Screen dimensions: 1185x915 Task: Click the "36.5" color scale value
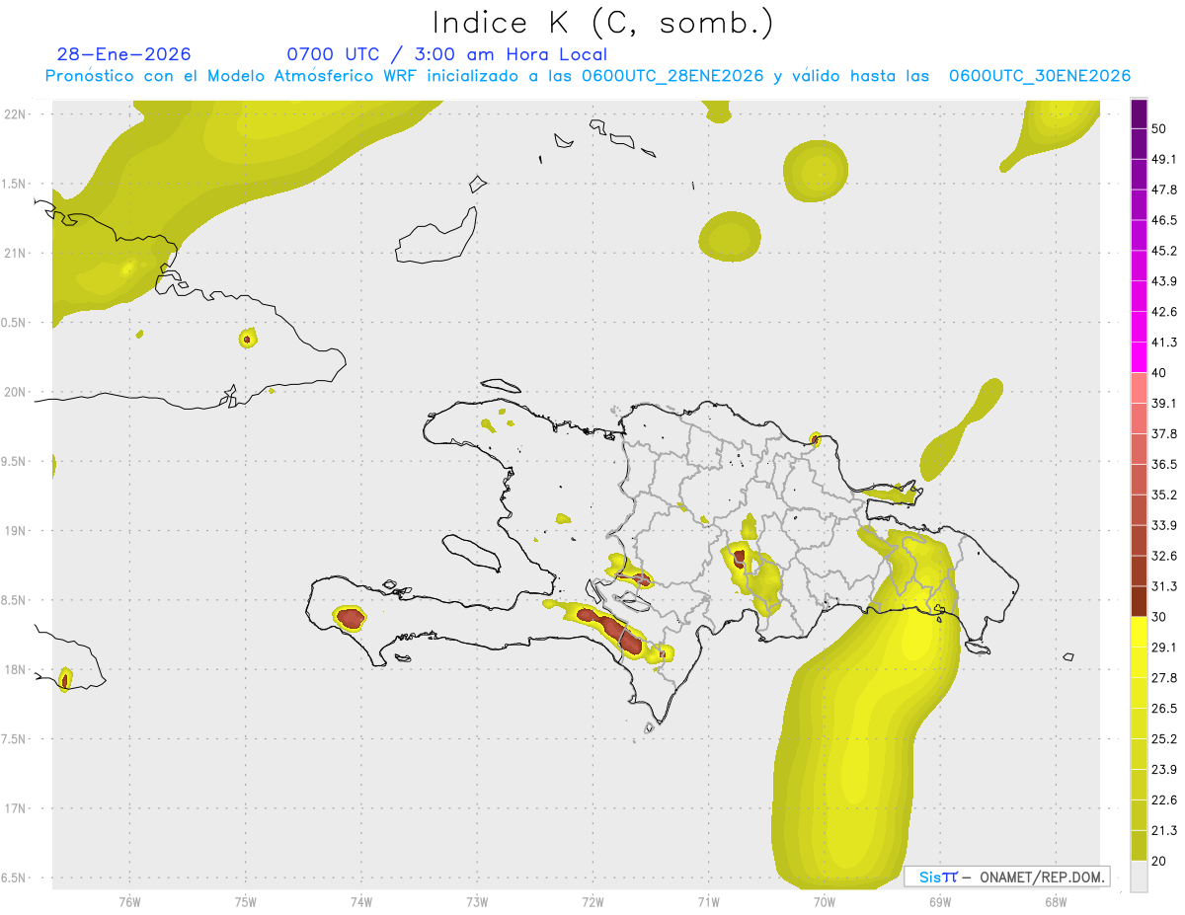coord(1164,464)
